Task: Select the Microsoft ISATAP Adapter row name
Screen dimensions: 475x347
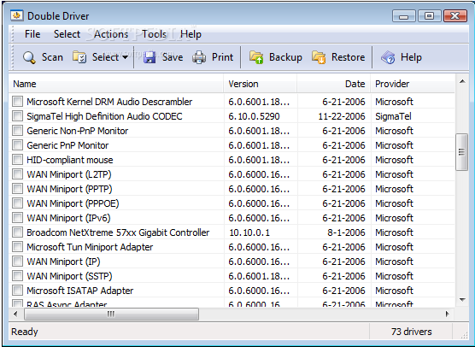Action: [80, 291]
